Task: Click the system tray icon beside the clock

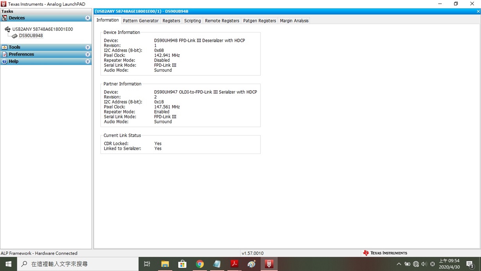Action: coord(433,264)
